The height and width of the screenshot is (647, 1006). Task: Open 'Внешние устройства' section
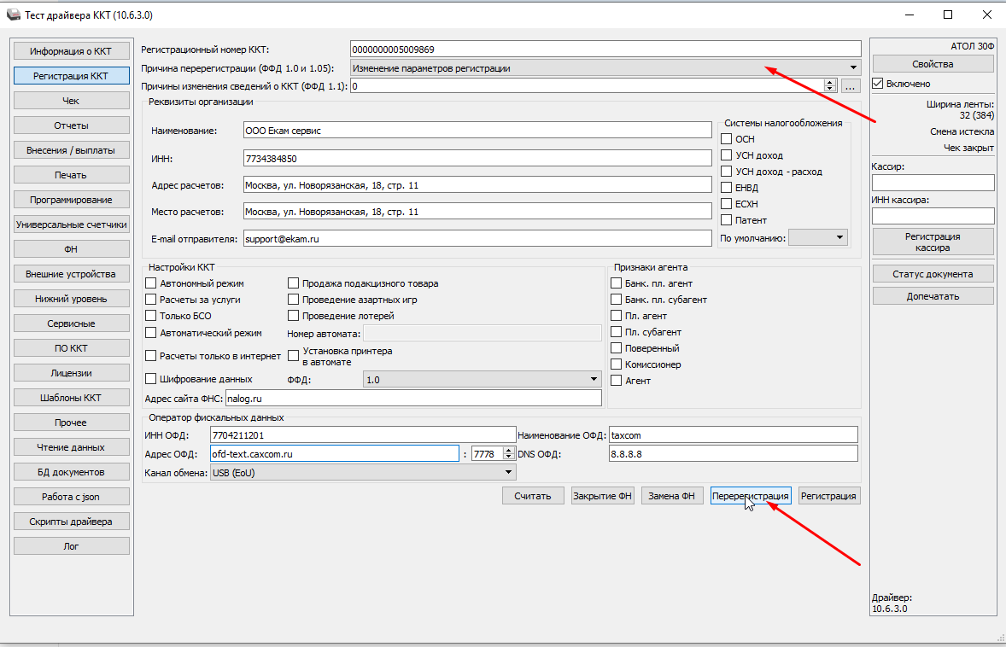tap(71, 274)
